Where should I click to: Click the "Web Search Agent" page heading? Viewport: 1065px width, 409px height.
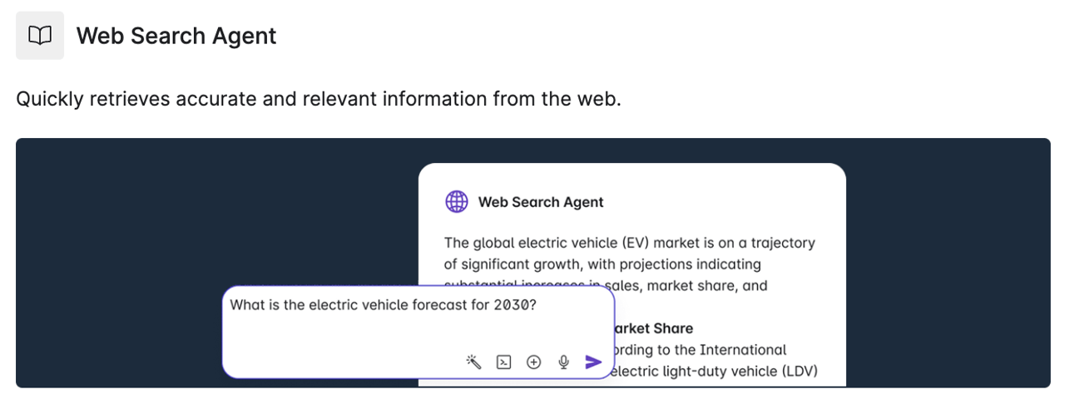pos(176,37)
